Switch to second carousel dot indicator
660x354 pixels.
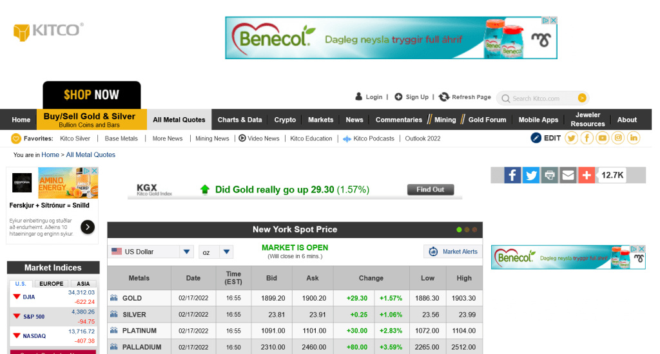(467, 230)
